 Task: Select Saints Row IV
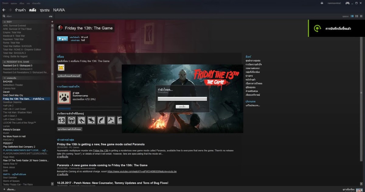pos(10,164)
